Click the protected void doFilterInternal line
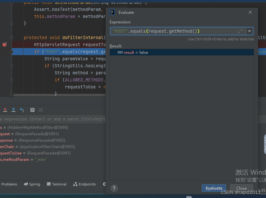Viewport: 266px width, 198px height. 65,37
